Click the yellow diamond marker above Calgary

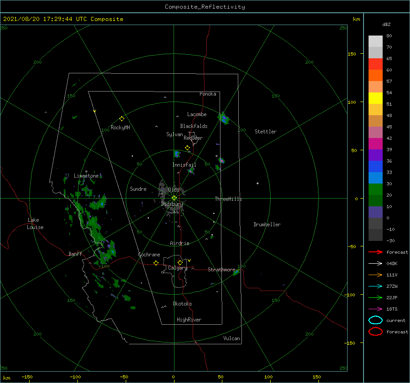(180, 262)
